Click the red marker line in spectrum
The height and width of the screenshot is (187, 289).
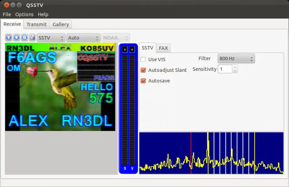click(191, 153)
